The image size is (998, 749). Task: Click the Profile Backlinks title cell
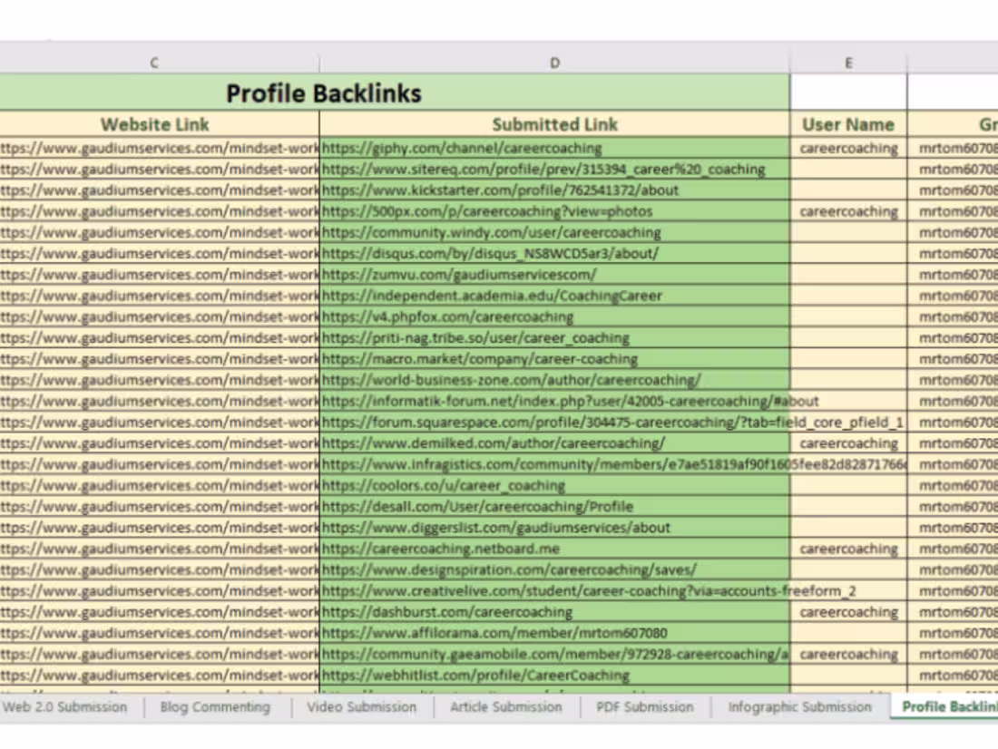pyautogui.click(x=395, y=92)
